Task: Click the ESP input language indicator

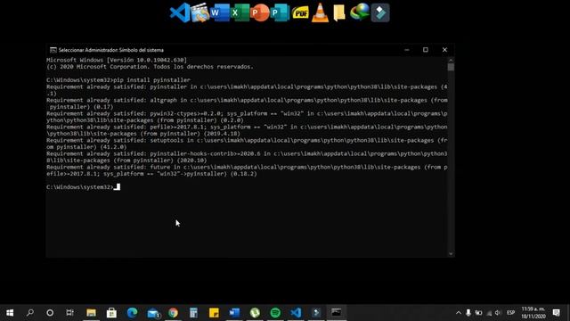Action: pos(510,313)
